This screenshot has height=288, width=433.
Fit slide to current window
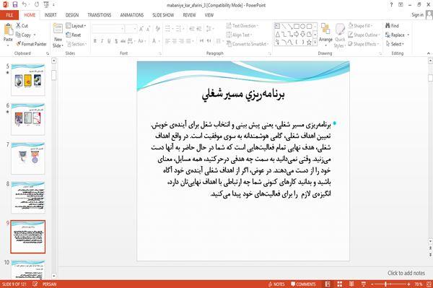point(429,284)
